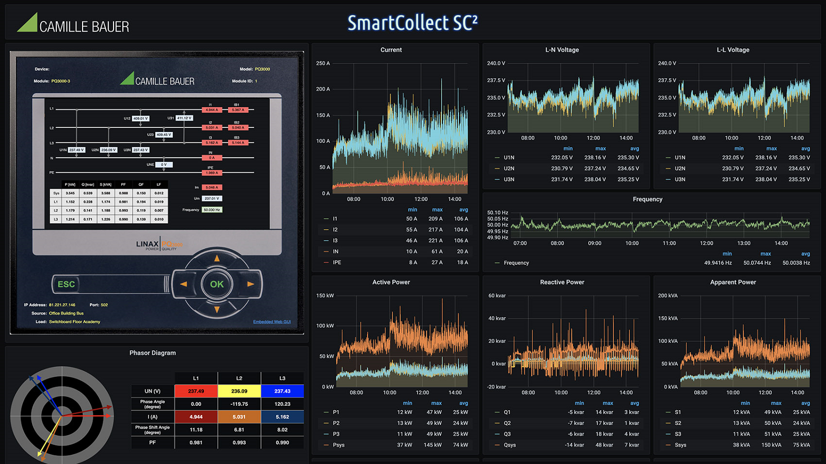Click the IPE legend color line in Current
Viewport: 826px width, 464px height.
326,262
